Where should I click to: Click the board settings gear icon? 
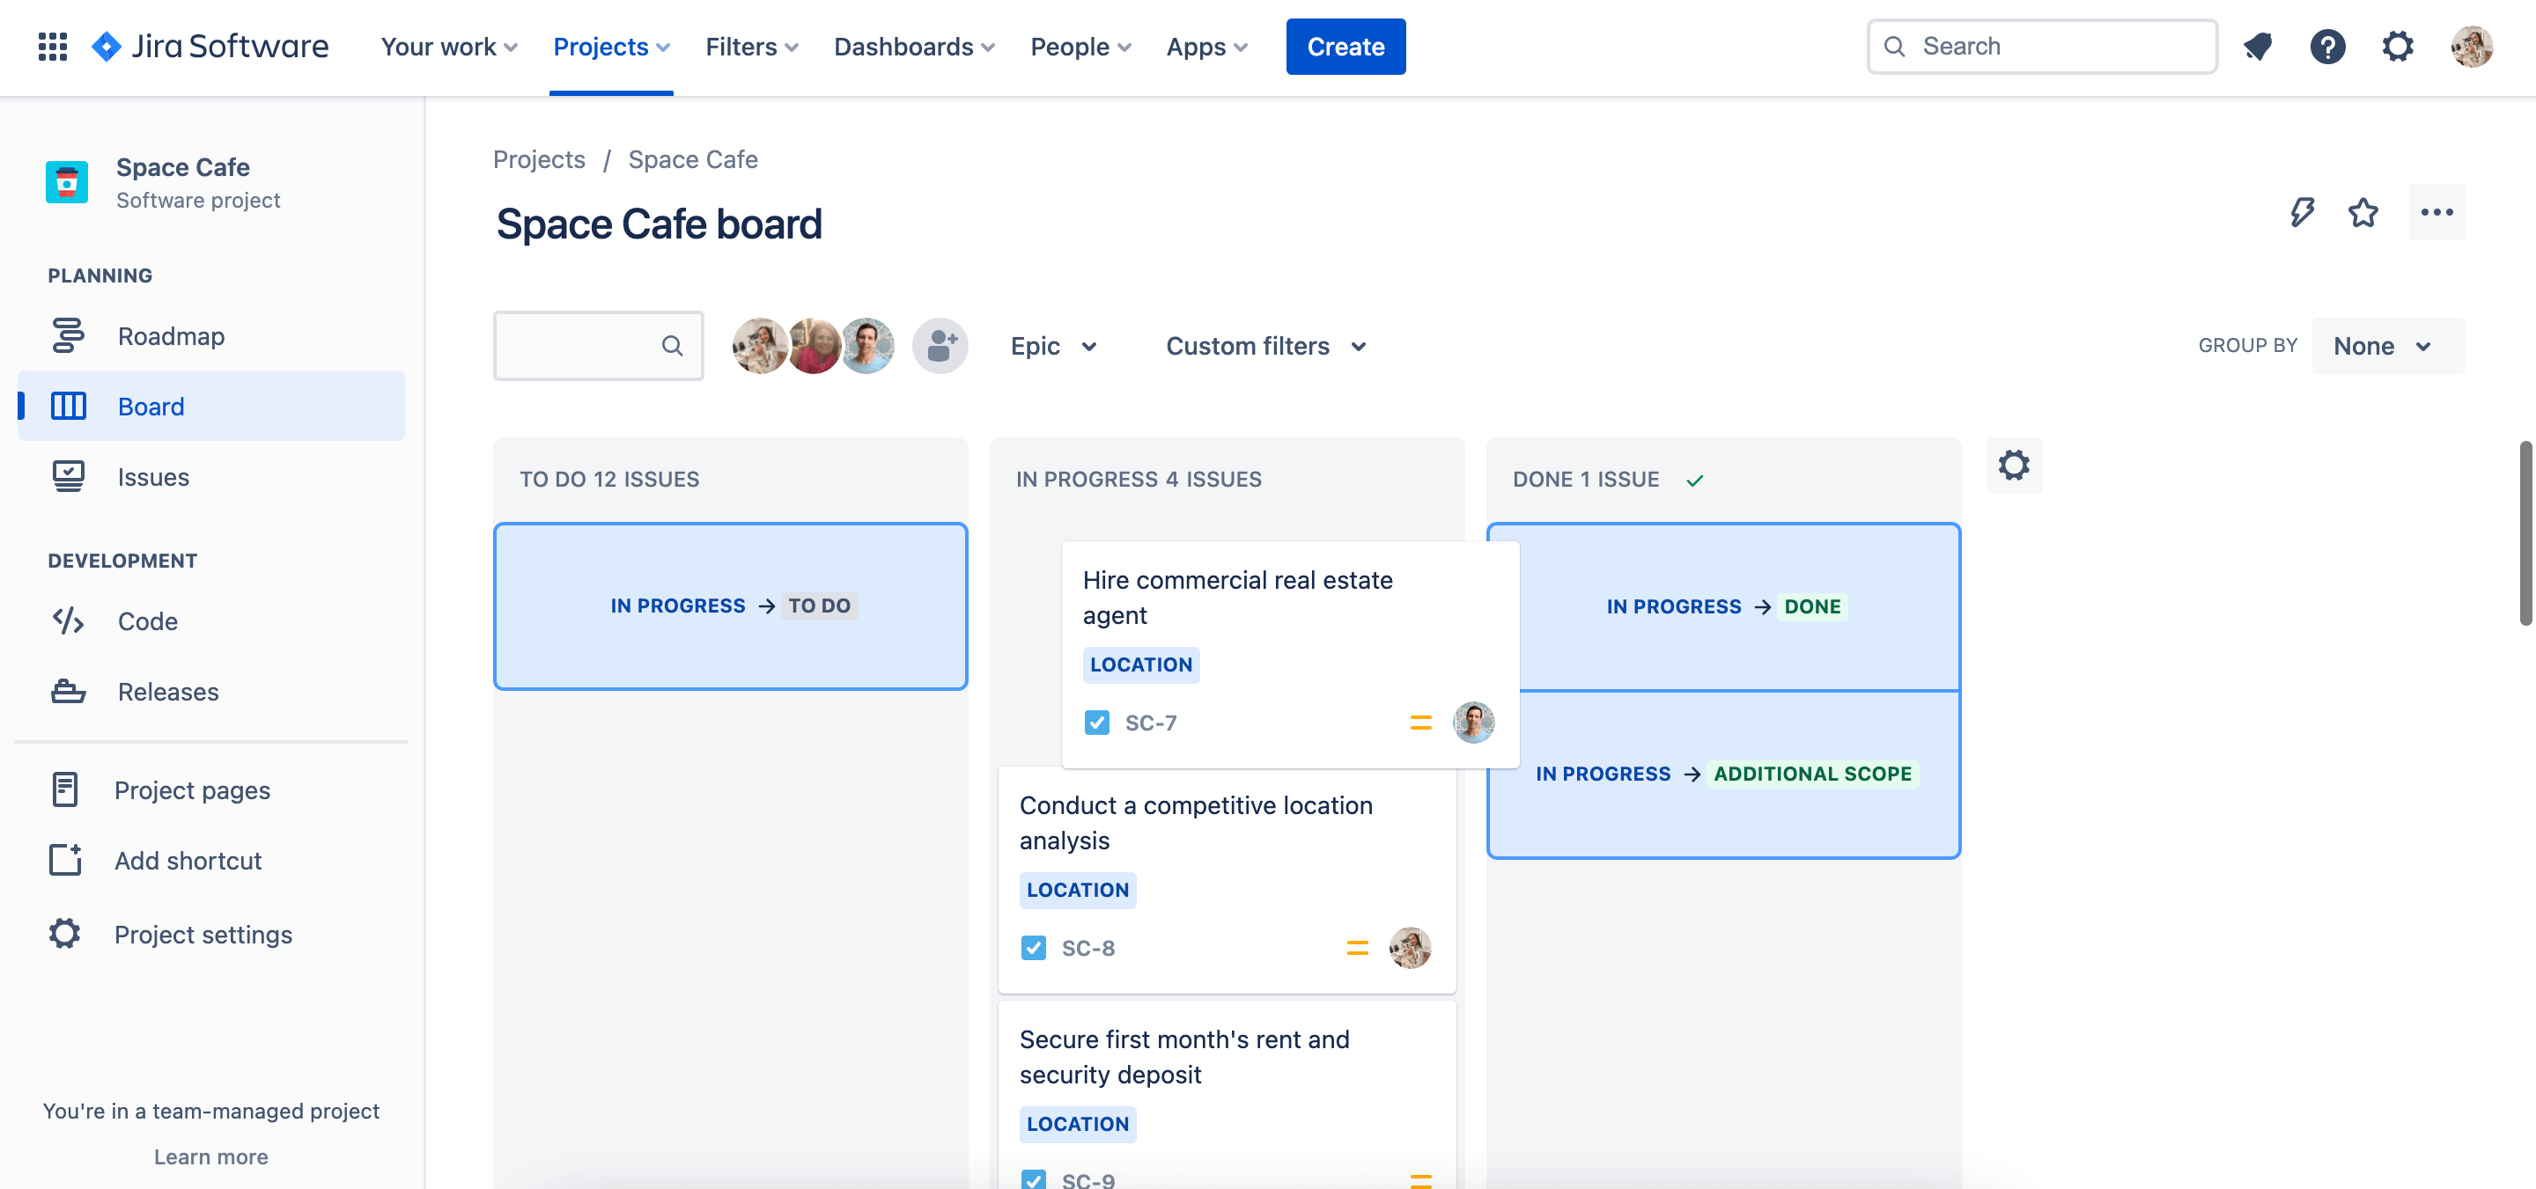2014,464
